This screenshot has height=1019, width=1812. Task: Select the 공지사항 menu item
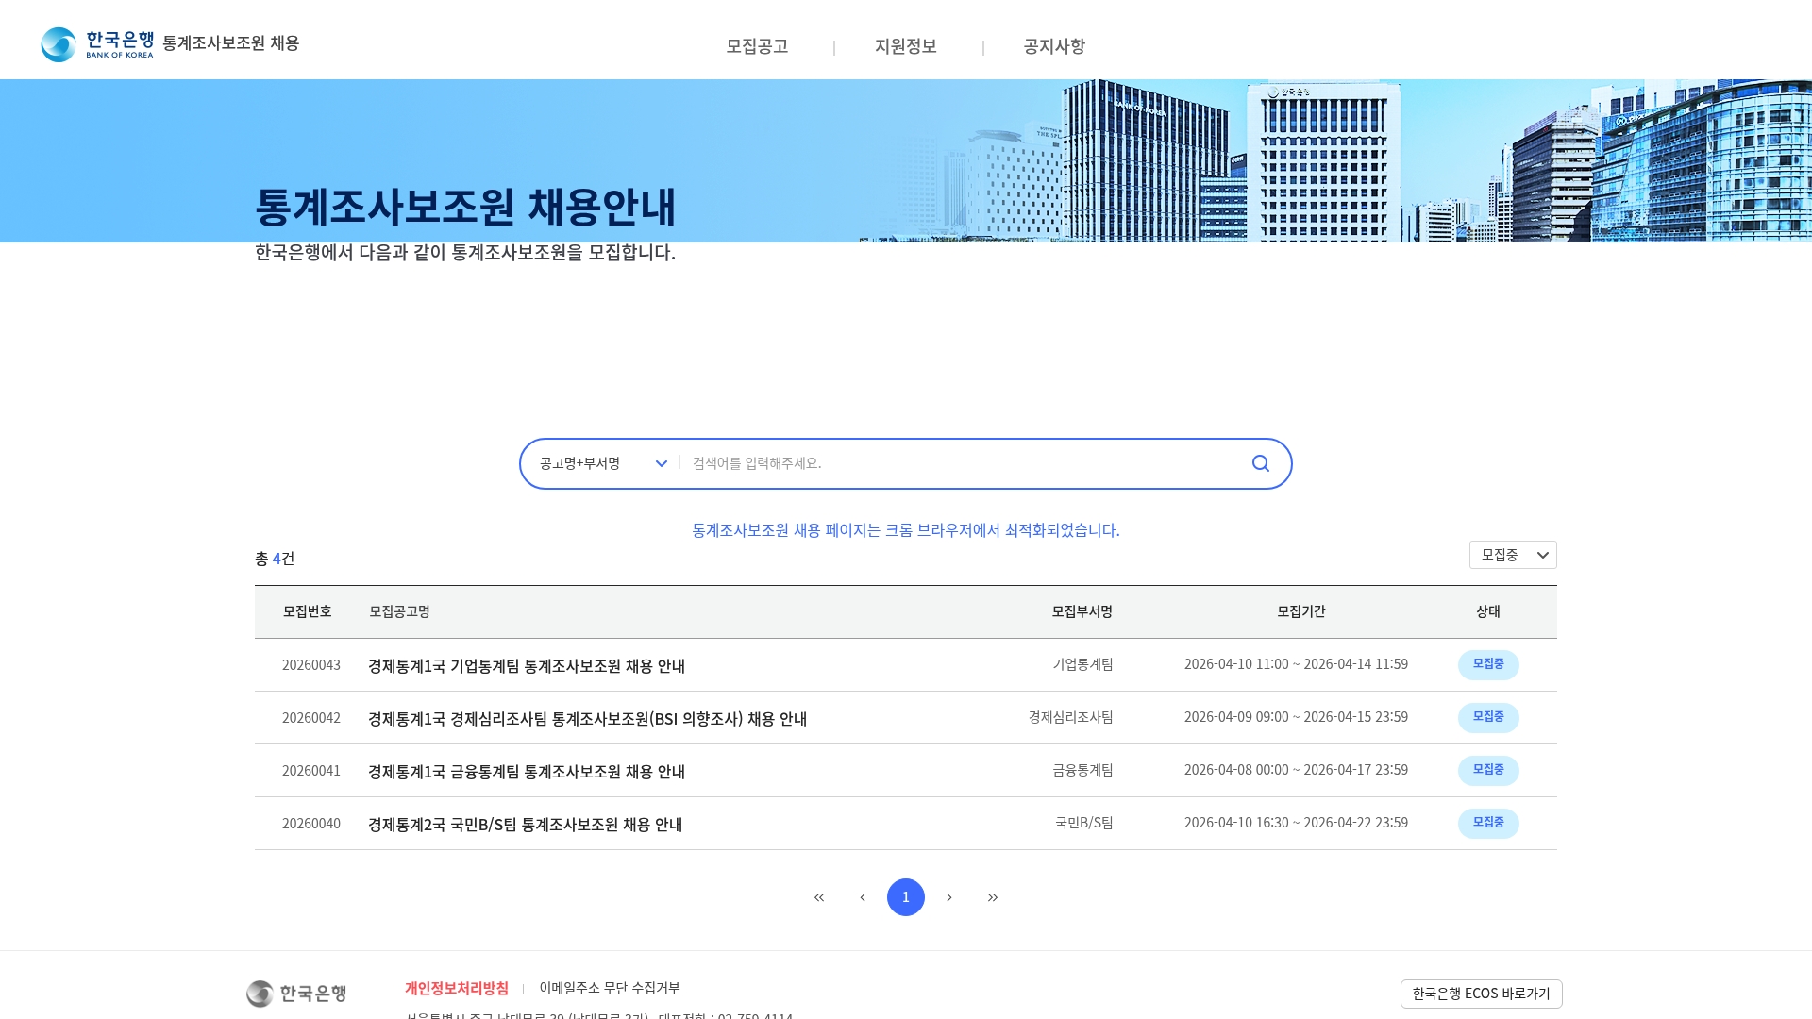pyautogui.click(x=1052, y=46)
